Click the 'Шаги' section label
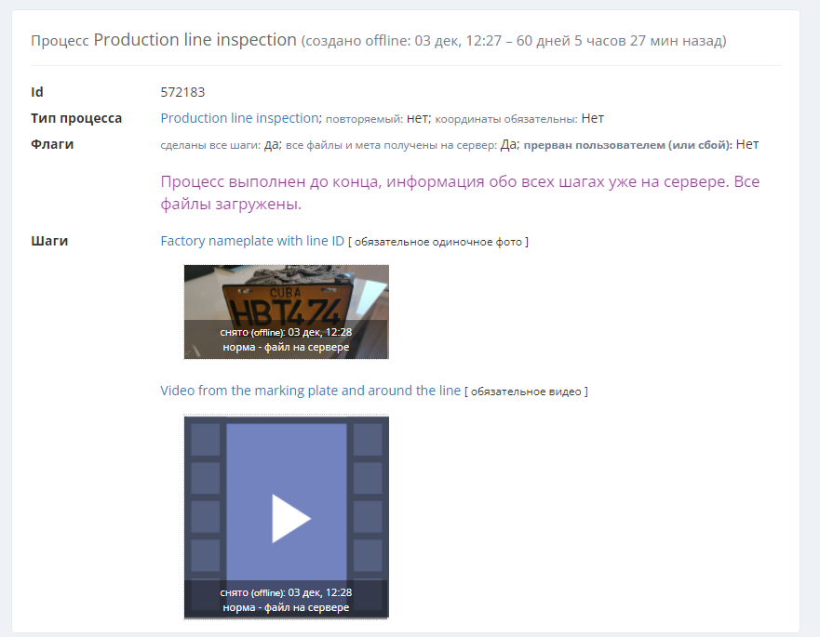Image resolution: width=820 pixels, height=637 pixels. [49, 241]
